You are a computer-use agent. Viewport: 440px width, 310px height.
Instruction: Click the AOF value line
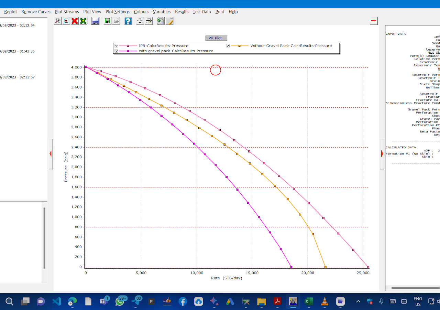pos(432,150)
